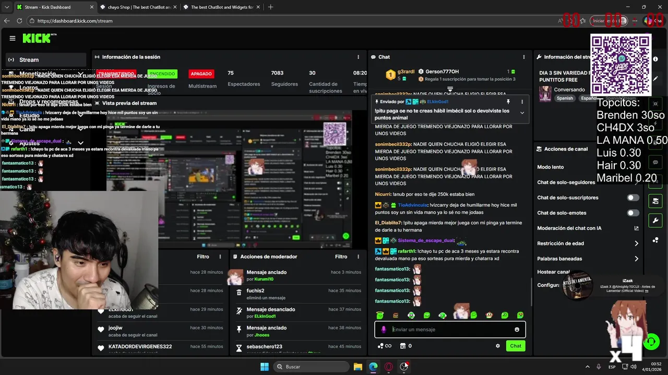Image resolution: width=668 pixels, height=375 pixels.
Task: Click KATADORDEVIRGENES322 follow entry
Action: (160, 348)
